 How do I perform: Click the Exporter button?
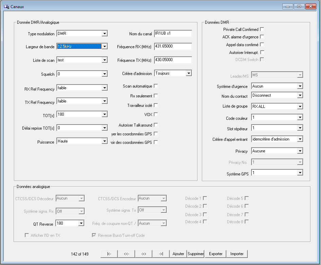[215, 254]
